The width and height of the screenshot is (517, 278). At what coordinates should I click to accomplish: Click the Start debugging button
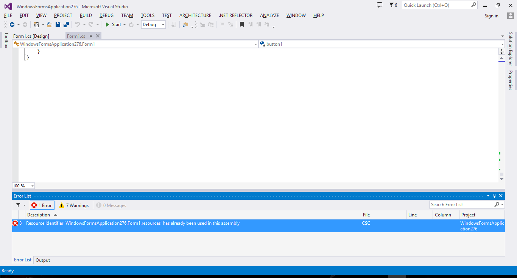point(113,25)
